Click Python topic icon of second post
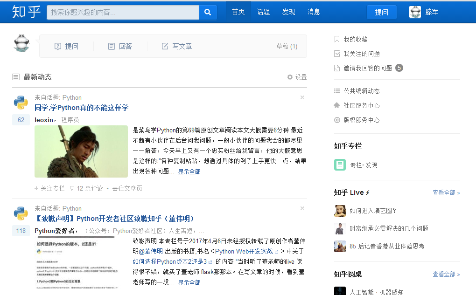 point(21,213)
